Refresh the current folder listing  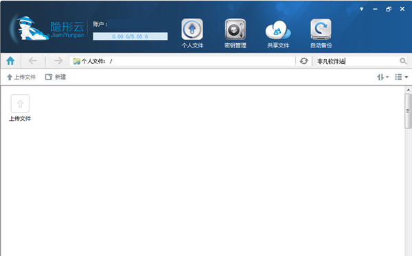pyautogui.click(x=304, y=61)
